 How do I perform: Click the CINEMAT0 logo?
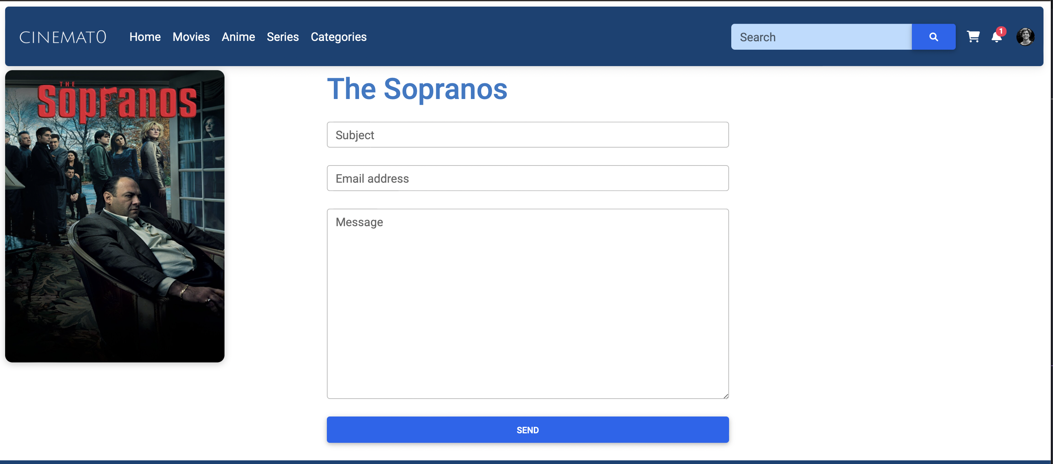[x=62, y=36]
